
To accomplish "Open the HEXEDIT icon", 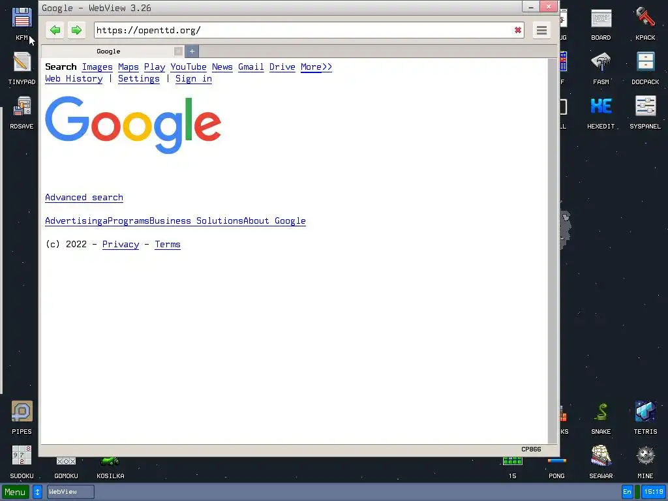I will [x=601, y=112].
